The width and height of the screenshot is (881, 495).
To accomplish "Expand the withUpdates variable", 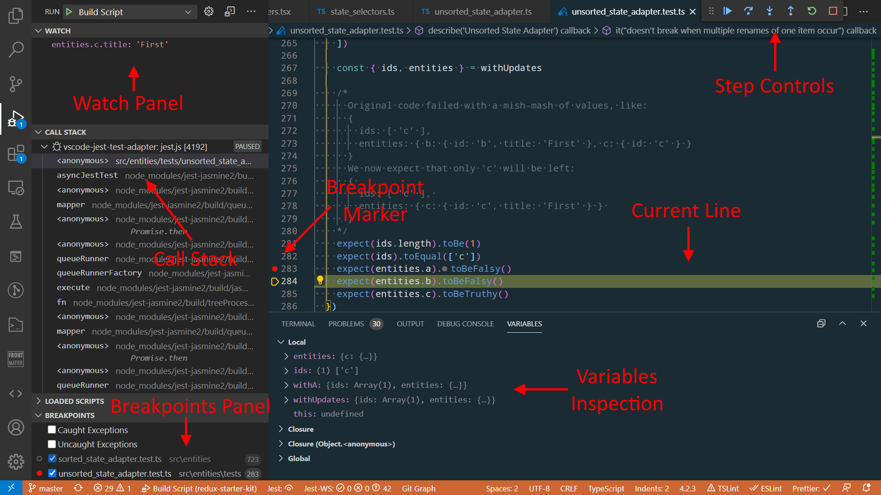I will [286, 400].
